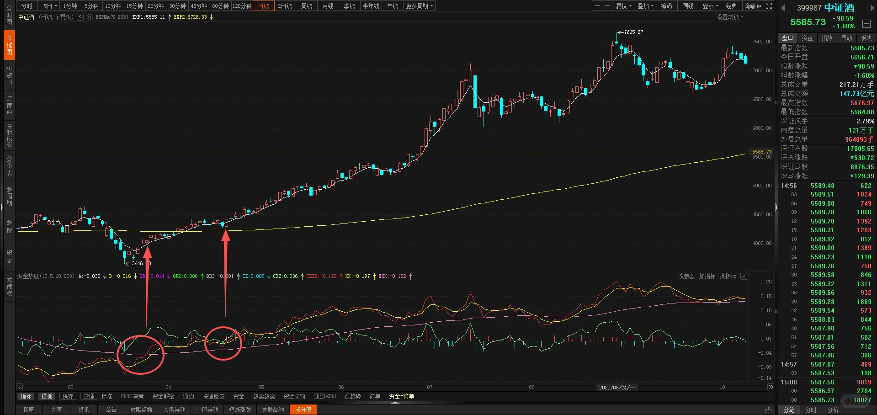Zoom out chart with minus button
This screenshot has height=415, width=877.
pyautogui.click(x=607, y=6)
